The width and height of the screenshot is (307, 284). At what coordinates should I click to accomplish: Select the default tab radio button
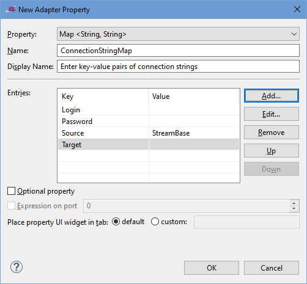(116, 222)
